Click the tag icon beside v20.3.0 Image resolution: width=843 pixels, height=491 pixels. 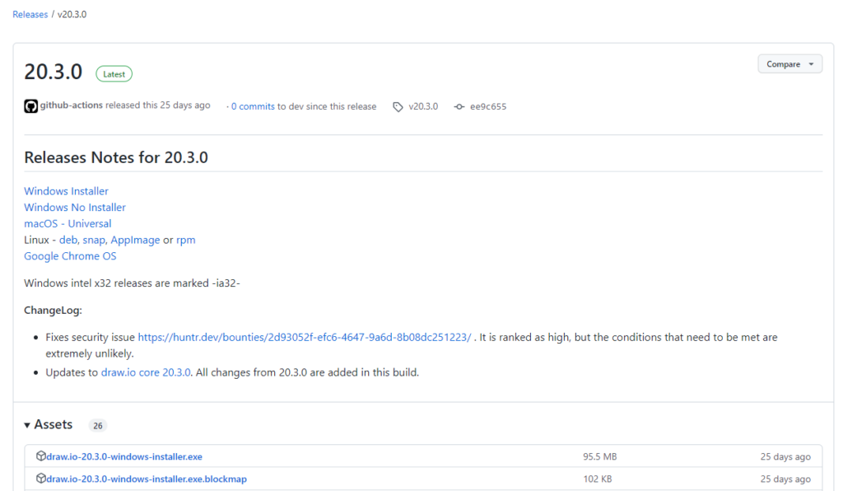pos(398,107)
